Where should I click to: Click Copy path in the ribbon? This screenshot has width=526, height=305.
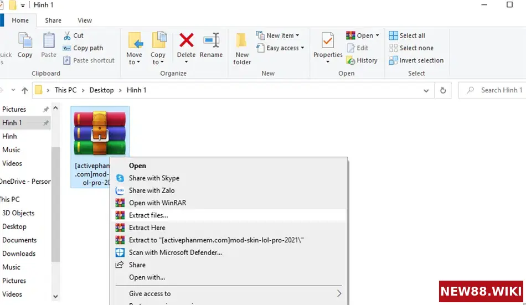(x=83, y=48)
